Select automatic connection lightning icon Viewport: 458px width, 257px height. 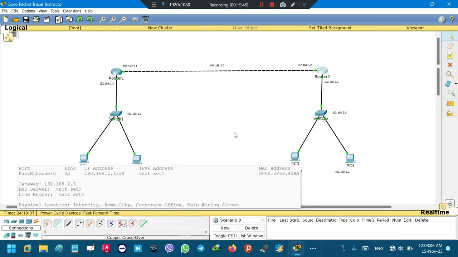pos(47,224)
